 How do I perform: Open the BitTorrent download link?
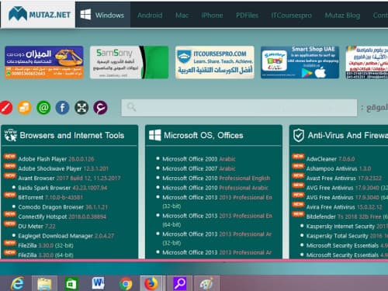point(50,197)
